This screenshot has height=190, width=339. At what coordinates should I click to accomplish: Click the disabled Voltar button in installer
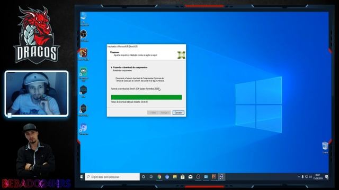pyautogui.click(x=153, y=112)
